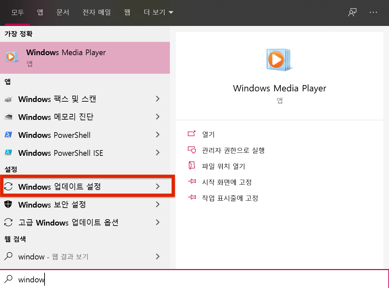
Task: Click the feedback icon in top bar
Action: click(x=352, y=13)
